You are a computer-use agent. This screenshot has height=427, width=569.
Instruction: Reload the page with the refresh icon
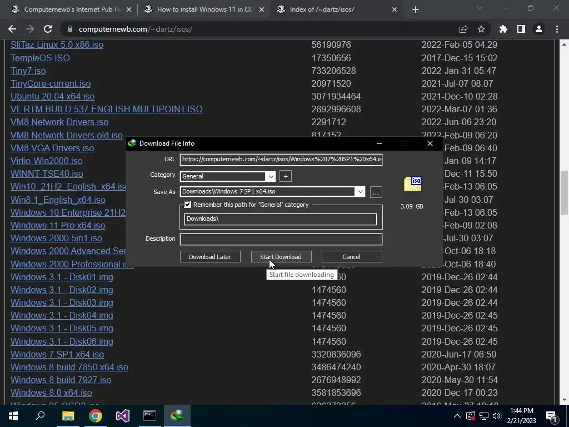pyautogui.click(x=48, y=29)
